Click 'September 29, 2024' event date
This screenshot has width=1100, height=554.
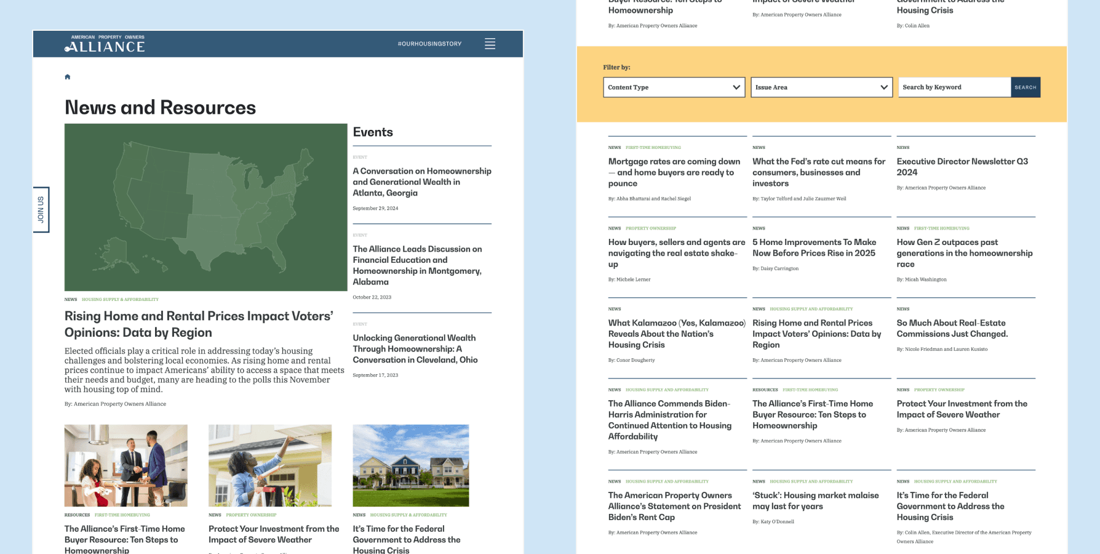375,209
